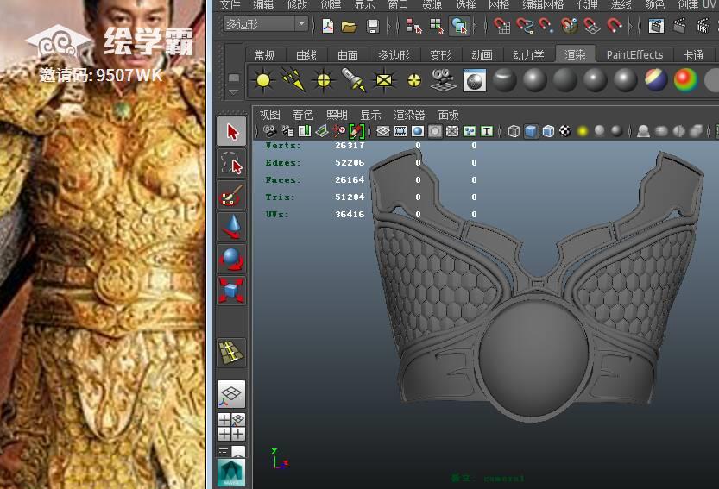Toggle snap to grids magnet

501,26
